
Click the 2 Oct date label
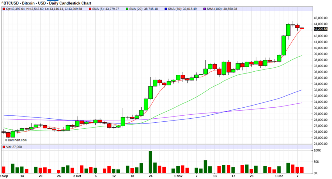pos(77,176)
